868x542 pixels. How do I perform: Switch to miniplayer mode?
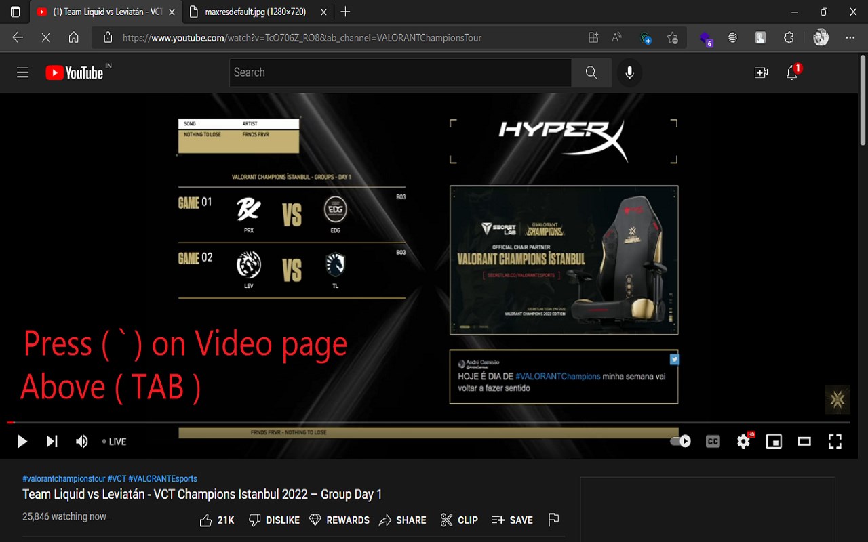[774, 442]
